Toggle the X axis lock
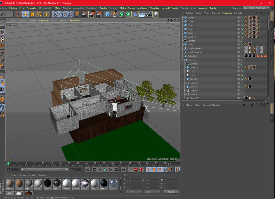 pyautogui.click(x=55, y=14)
